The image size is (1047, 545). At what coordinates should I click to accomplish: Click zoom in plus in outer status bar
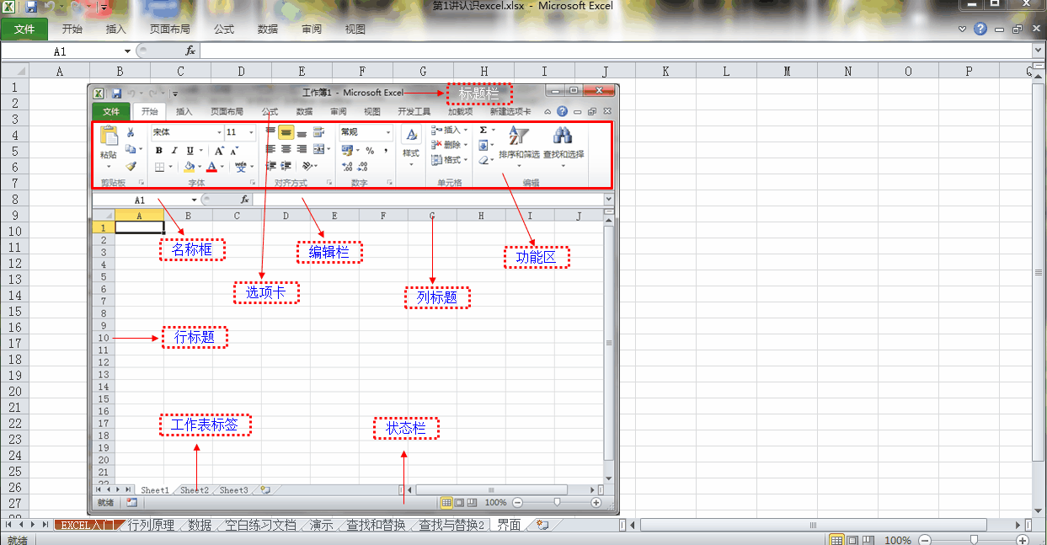pos(1023,540)
